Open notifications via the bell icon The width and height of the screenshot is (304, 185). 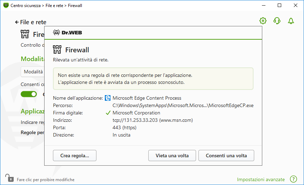click(291, 21)
